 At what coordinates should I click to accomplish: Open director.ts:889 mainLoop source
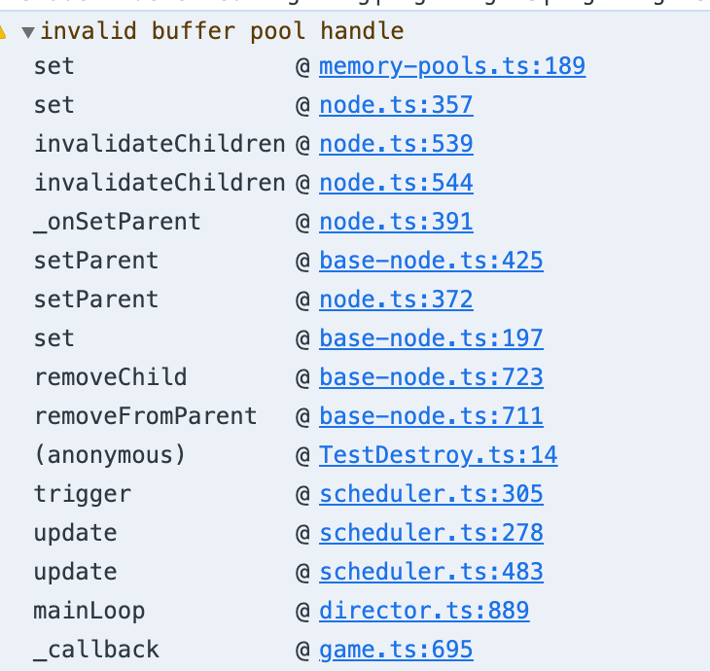[424, 611]
